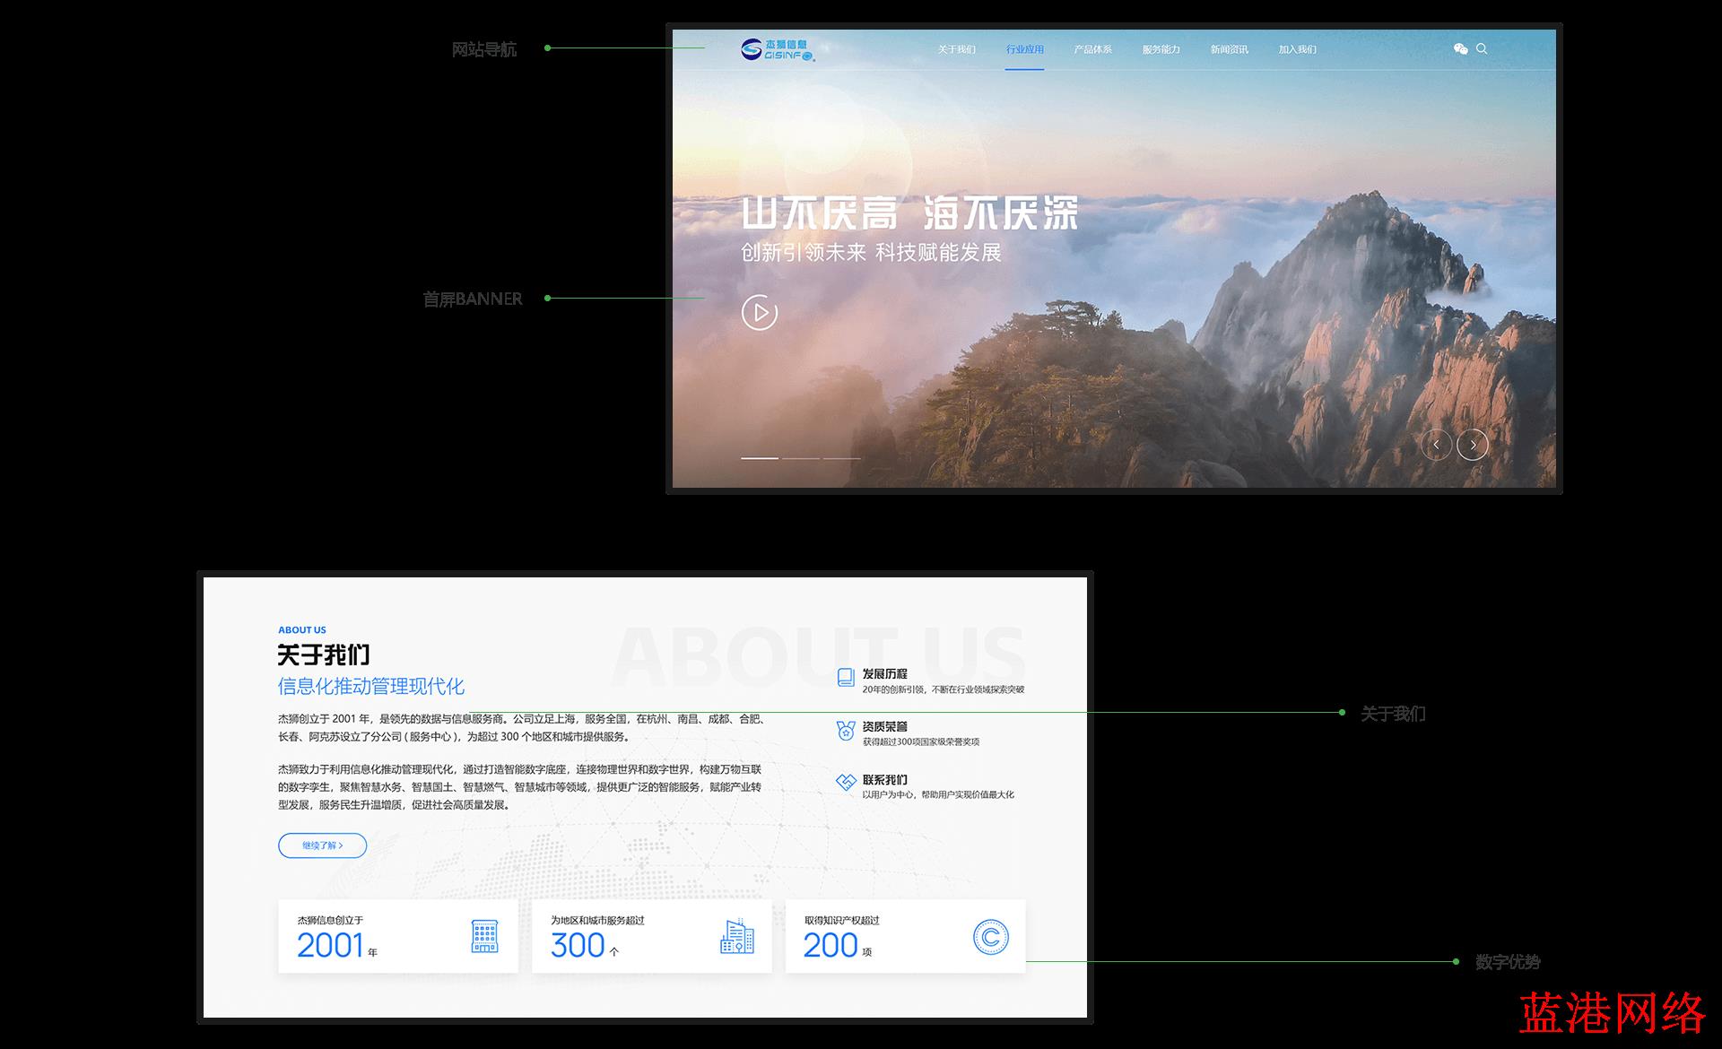Open the 发展历程 link
This screenshot has width=1722, height=1049.
click(884, 673)
